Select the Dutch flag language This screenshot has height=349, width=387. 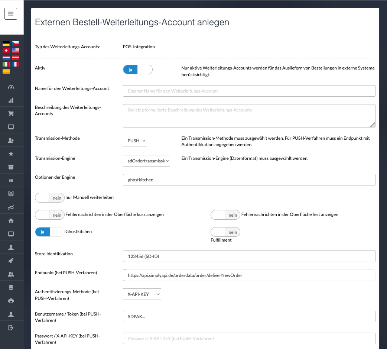[6, 58]
